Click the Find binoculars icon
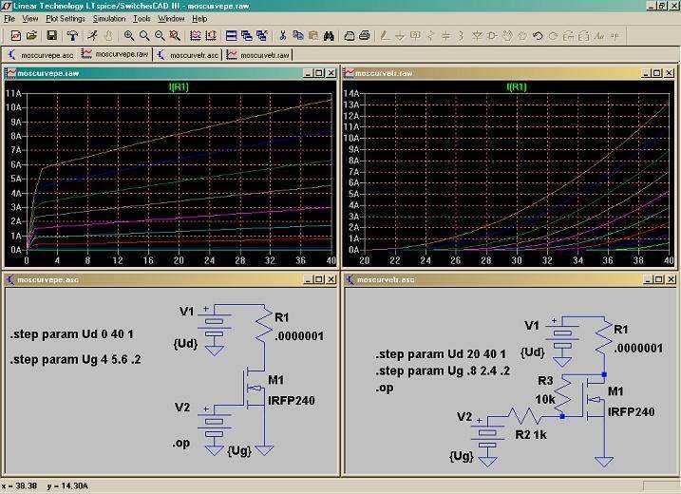This screenshot has height=494, width=681. point(329,36)
